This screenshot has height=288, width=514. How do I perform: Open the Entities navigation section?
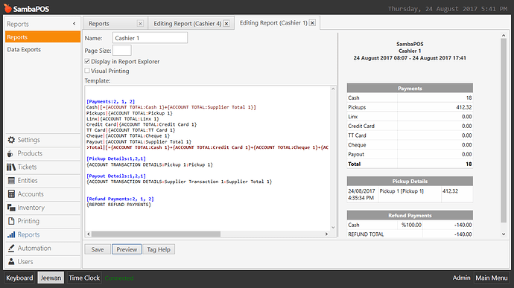tap(43, 181)
